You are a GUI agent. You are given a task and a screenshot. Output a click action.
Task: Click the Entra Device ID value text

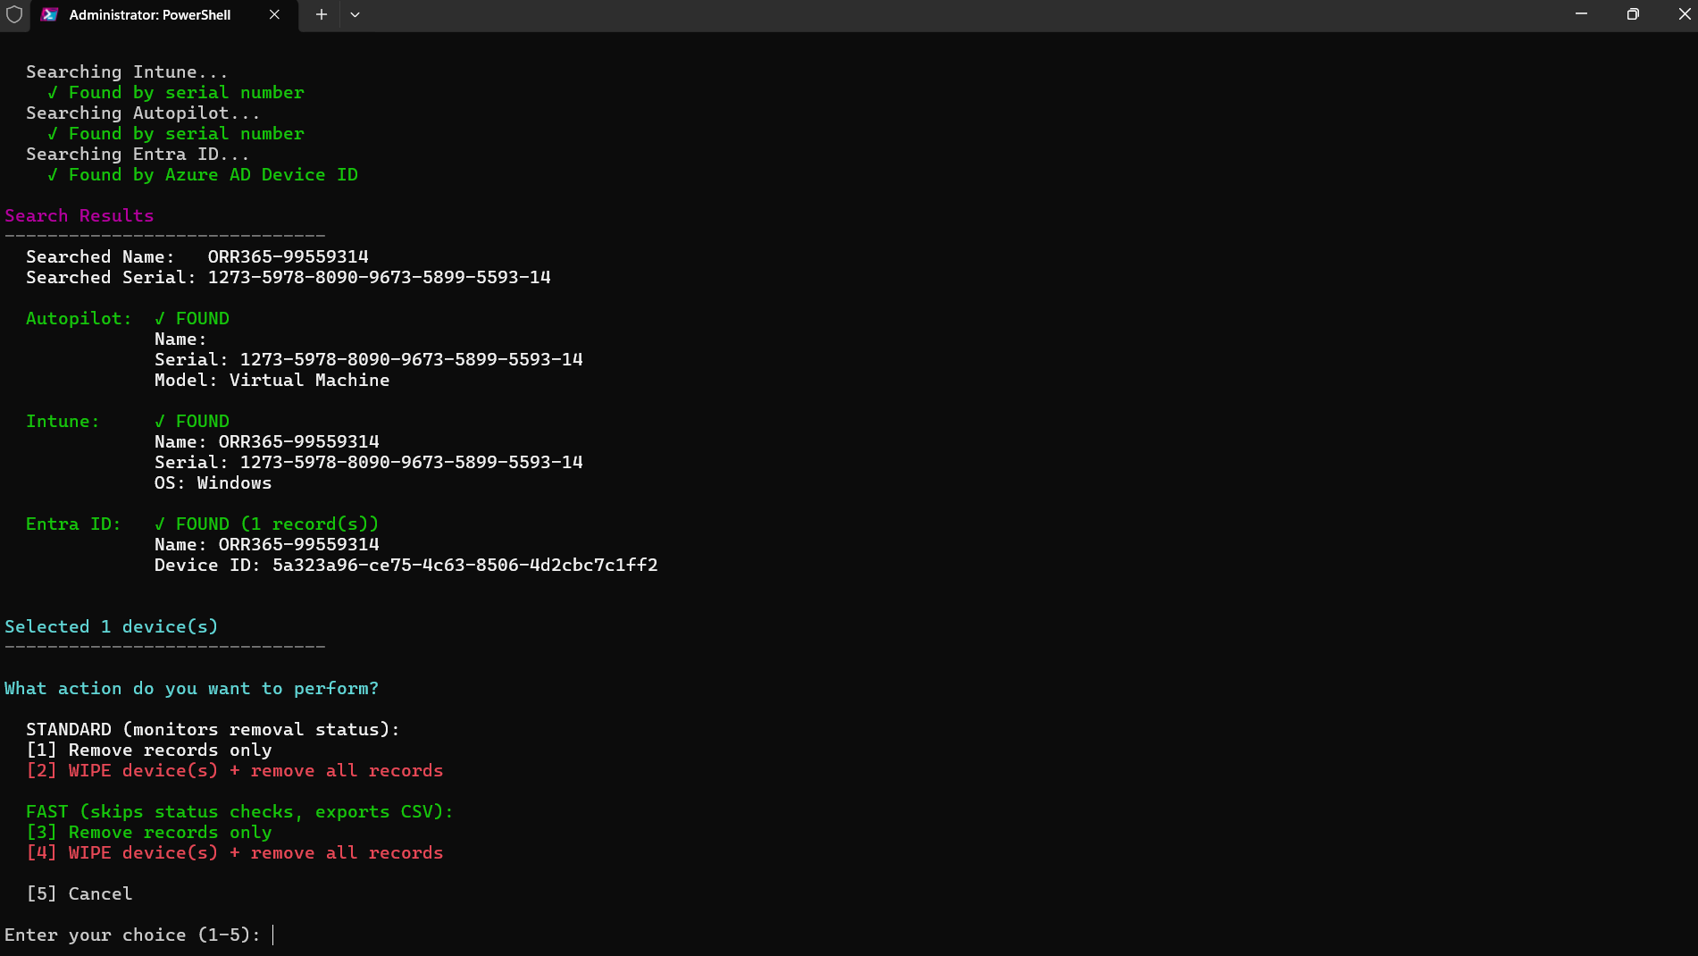coord(464,565)
